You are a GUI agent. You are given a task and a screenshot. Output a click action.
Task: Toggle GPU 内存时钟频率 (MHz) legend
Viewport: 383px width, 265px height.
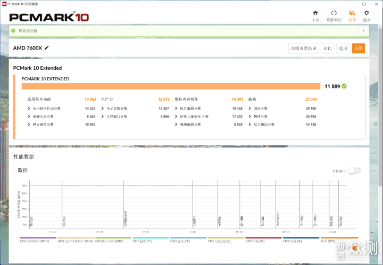tap(76, 239)
